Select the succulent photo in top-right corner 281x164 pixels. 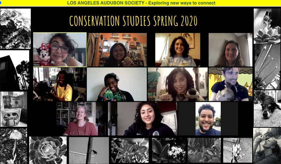point(267,26)
